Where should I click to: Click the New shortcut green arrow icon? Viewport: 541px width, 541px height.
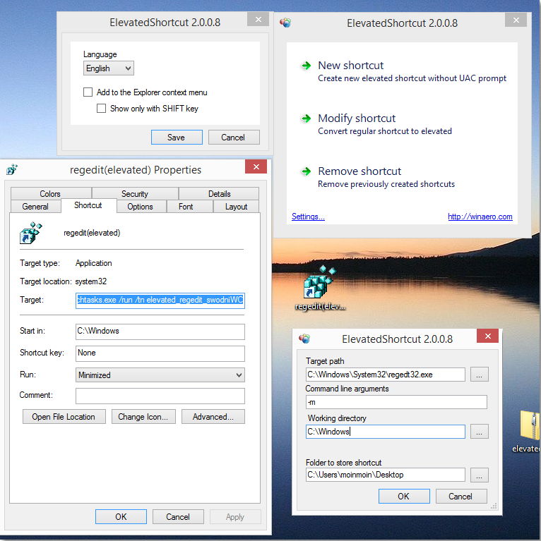tap(306, 66)
